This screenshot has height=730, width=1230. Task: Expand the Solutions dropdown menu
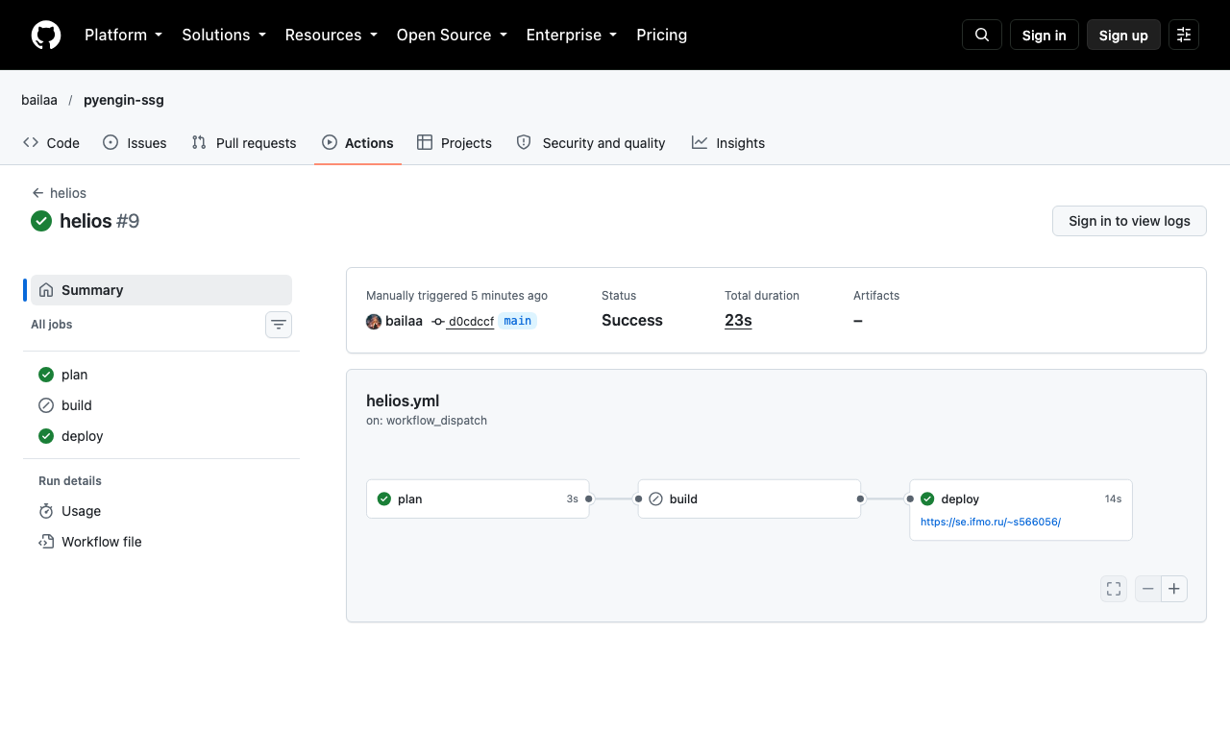pyautogui.click(x=224, y=35)
